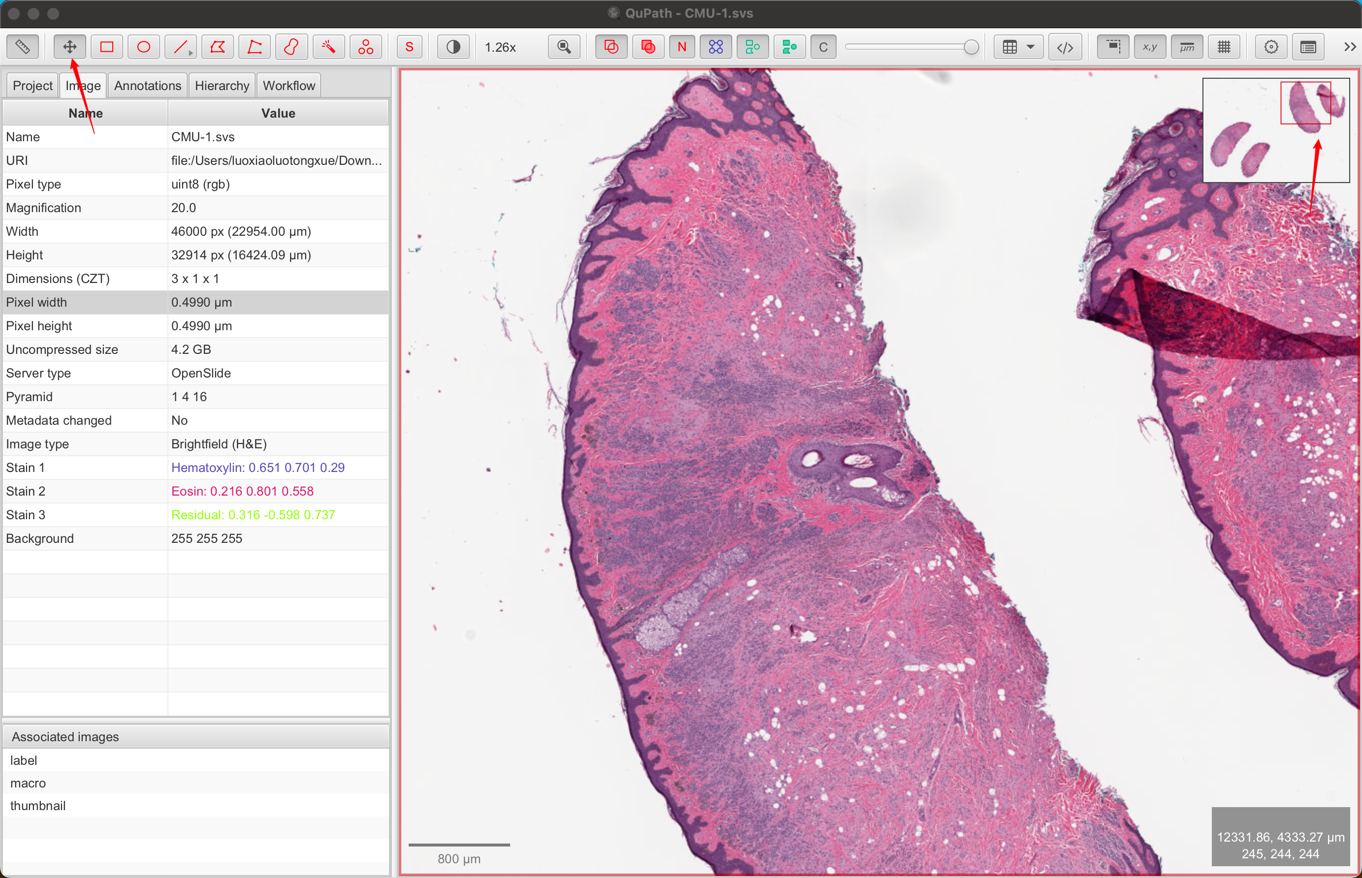Open Brightness and Contrast dialog
Image resolution: width=1362 pixels, height=878 pixels.
click(454, 47)
